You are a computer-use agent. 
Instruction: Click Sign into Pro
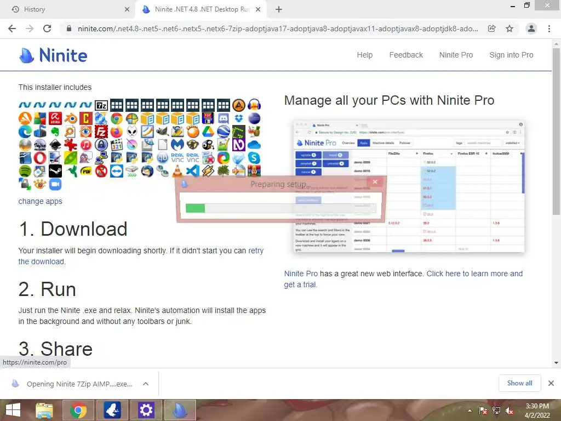click(x=511, y=55)
